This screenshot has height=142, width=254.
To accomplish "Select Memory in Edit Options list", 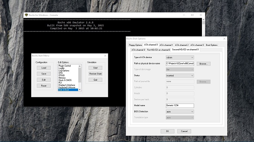I will point(68,78).
